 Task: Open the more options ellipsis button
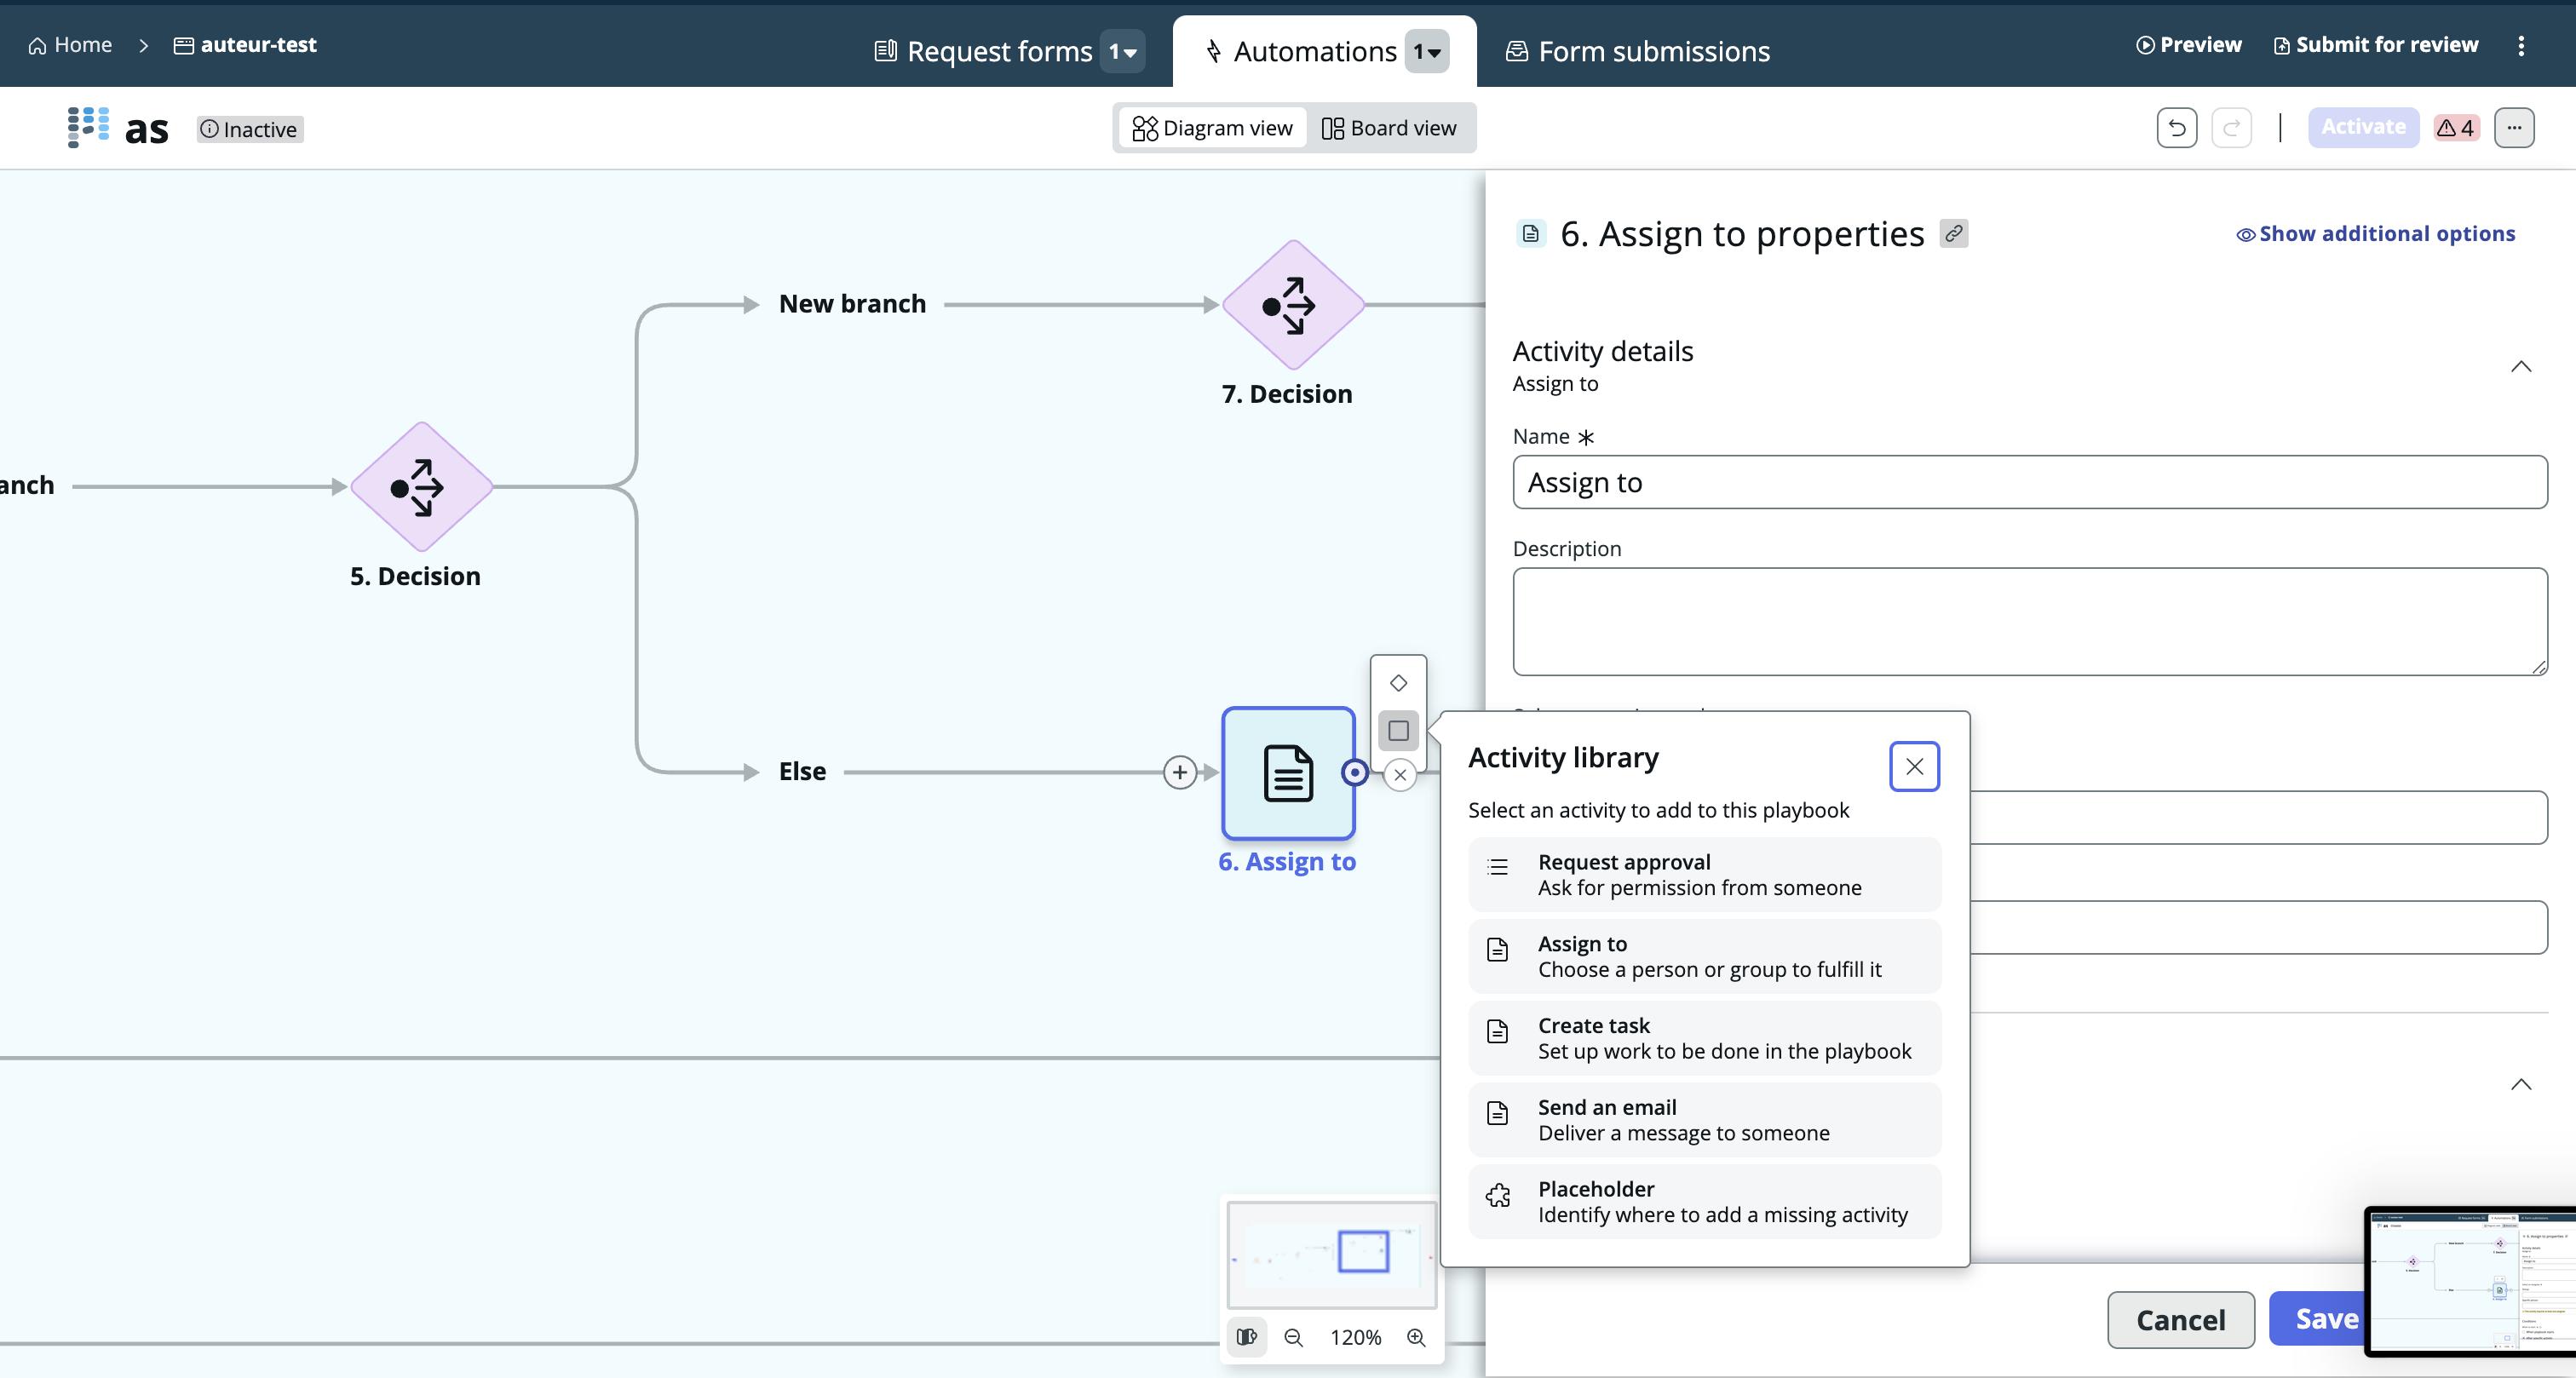(x=2514, y=128)
